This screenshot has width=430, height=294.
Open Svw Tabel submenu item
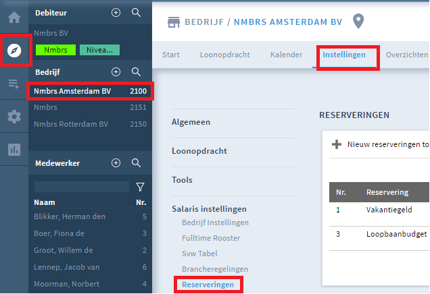click(x=199, y=254)
